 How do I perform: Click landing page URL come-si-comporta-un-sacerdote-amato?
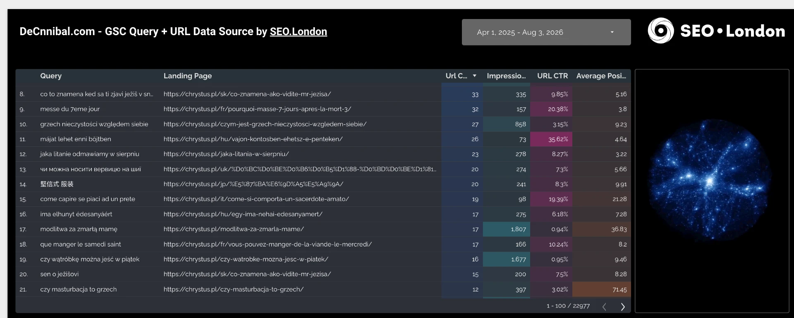(x=256, y=199)
